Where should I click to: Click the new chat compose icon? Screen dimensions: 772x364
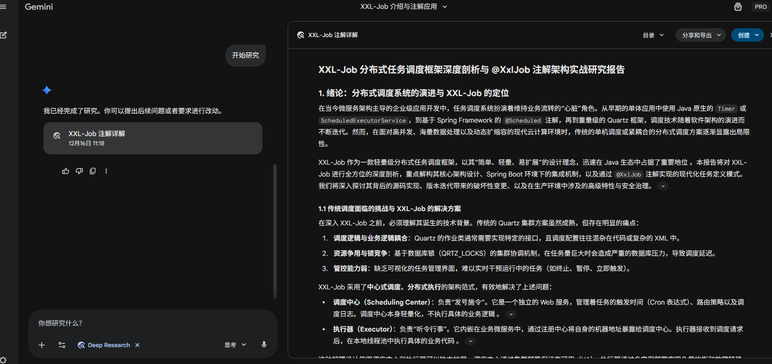click(x=4, y=35)
